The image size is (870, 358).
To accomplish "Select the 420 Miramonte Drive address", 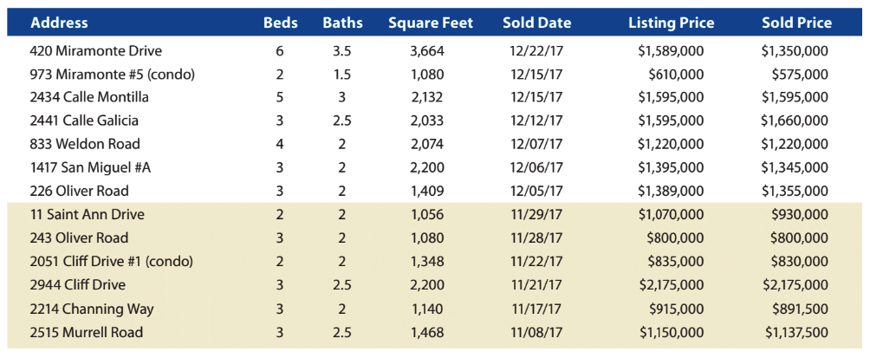I will pos(96,51).
